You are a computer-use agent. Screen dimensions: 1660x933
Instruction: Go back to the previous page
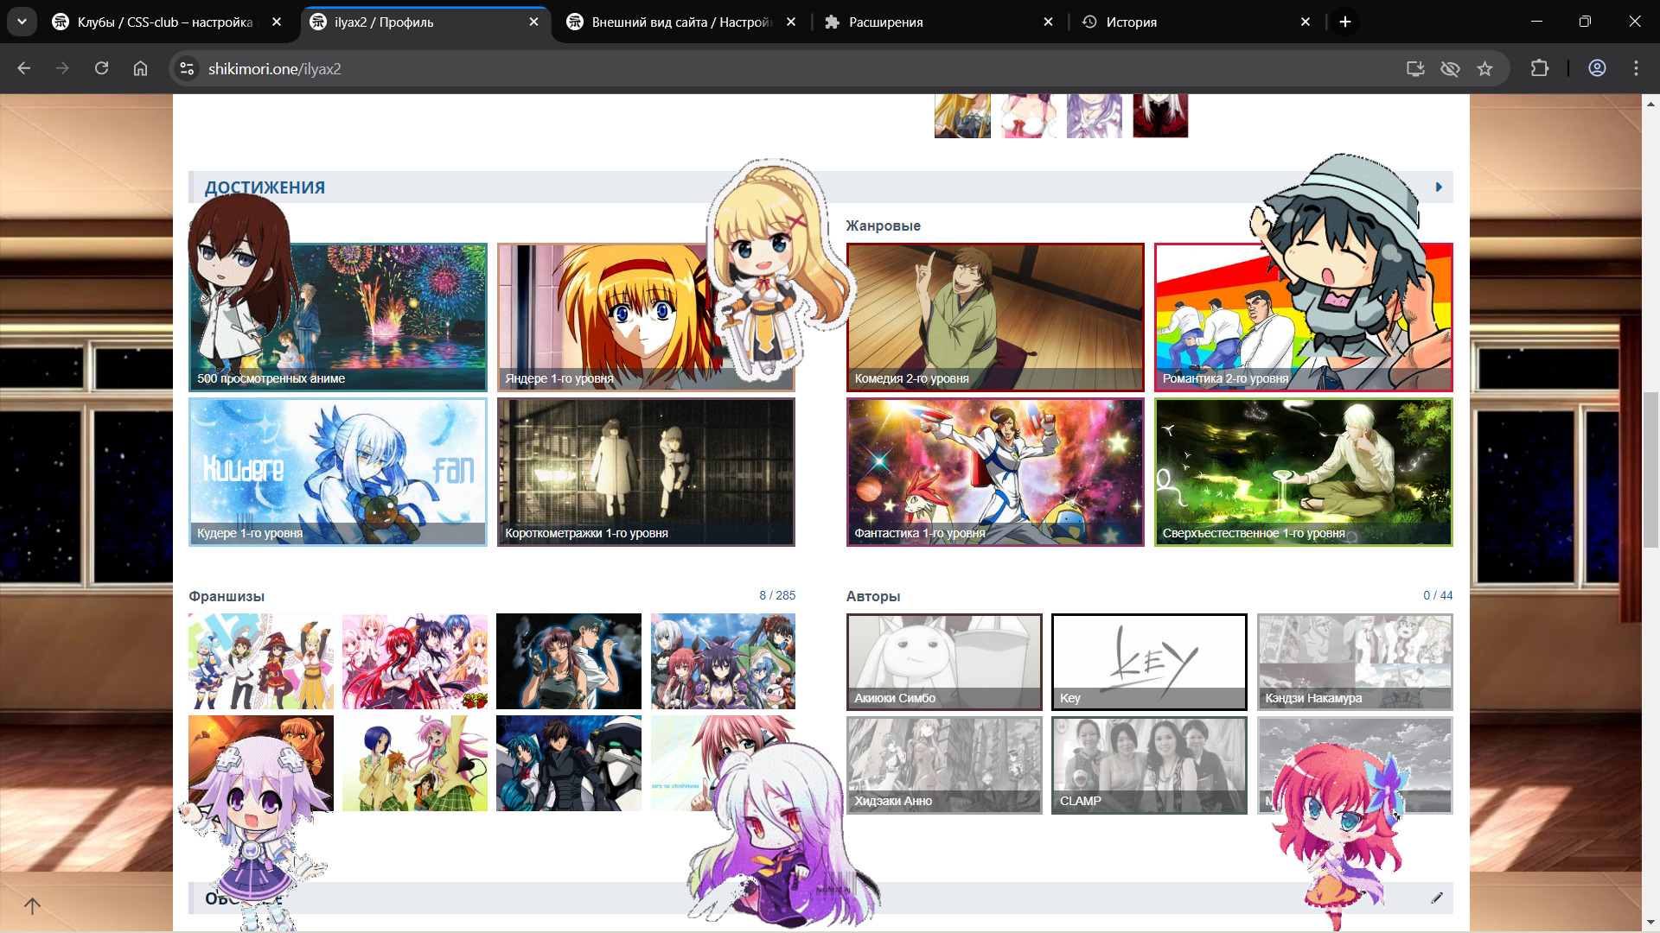[24, 68]
